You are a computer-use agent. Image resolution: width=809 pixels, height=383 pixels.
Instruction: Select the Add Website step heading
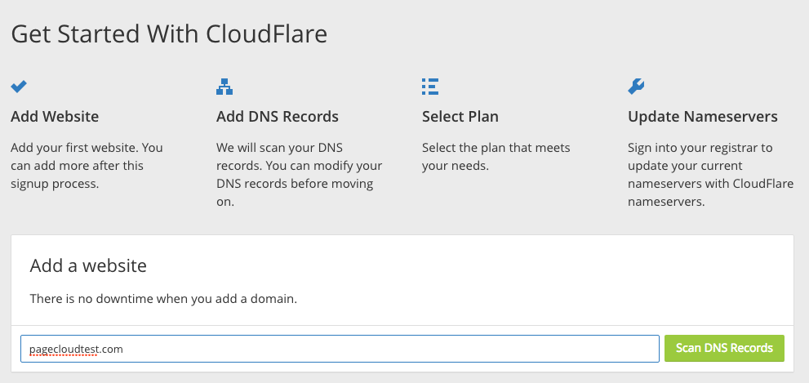tap(55, 117)
